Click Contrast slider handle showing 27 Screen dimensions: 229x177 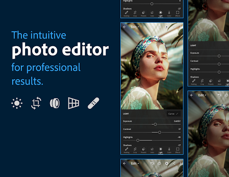160,132
